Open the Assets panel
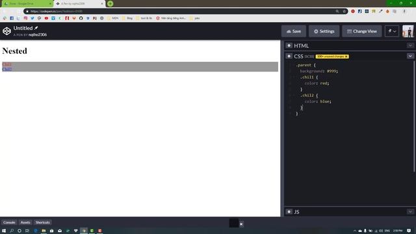The width and height of the screenshot is (416, 234). [25, 222]
